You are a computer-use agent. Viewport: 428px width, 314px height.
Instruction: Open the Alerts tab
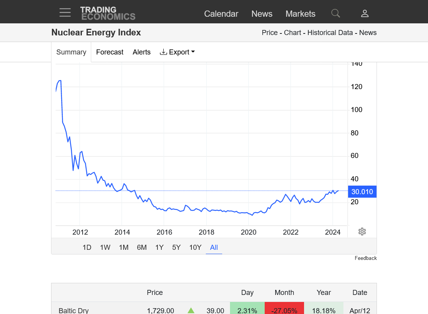click(x=141, y=52)
